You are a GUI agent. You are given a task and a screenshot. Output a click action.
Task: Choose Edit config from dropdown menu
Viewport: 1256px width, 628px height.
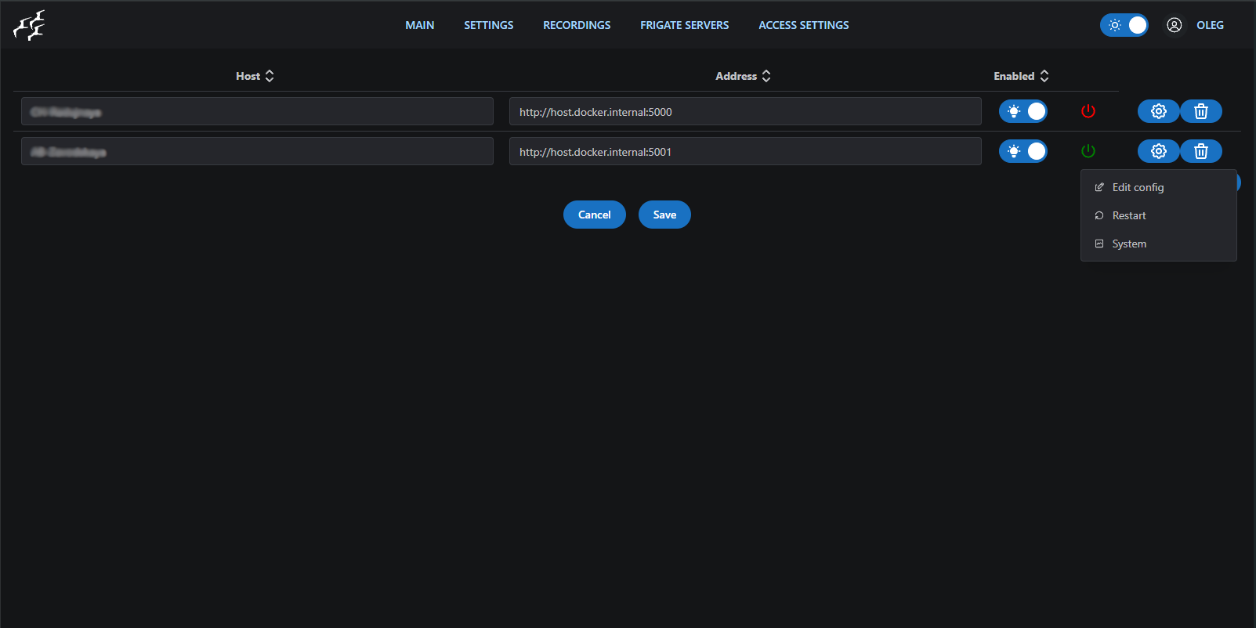click(1138, 187)
